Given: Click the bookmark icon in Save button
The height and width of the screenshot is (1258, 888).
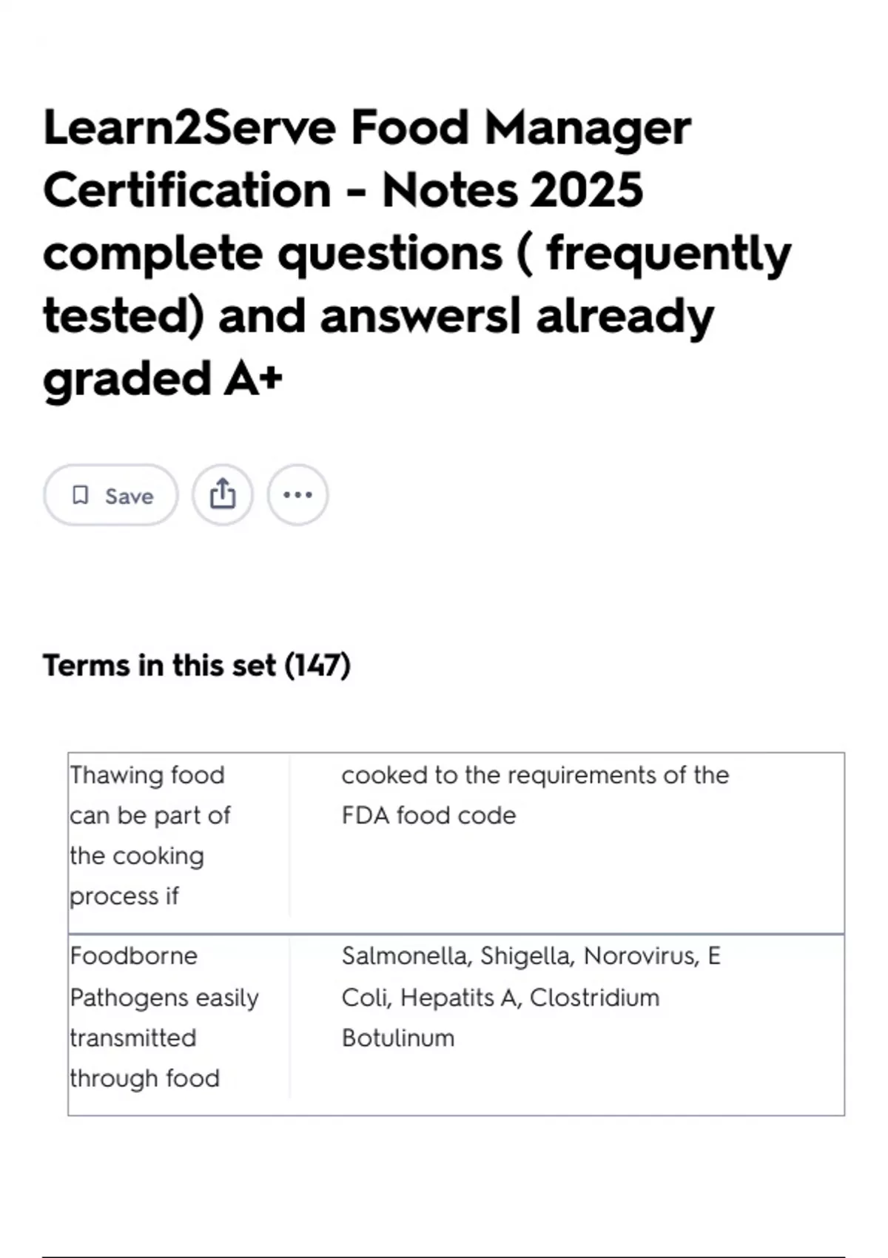Looking at the screenshot, I should tap(80, 495).
